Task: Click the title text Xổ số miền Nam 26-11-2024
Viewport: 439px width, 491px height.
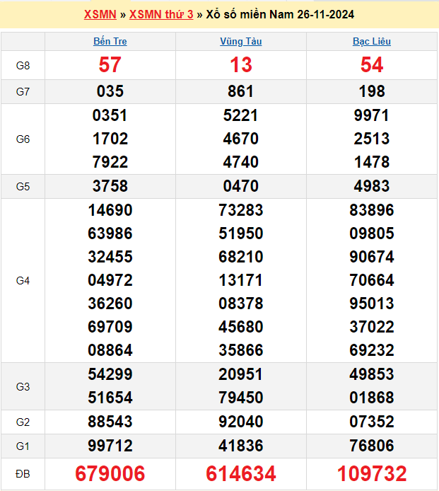Action: pyautogui.click(x=280, y=14)
